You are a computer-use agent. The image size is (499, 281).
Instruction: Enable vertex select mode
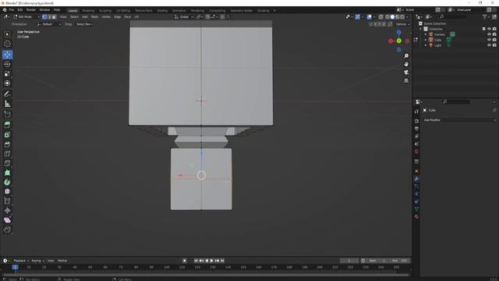pyautogui.click(x=44, y=17)
